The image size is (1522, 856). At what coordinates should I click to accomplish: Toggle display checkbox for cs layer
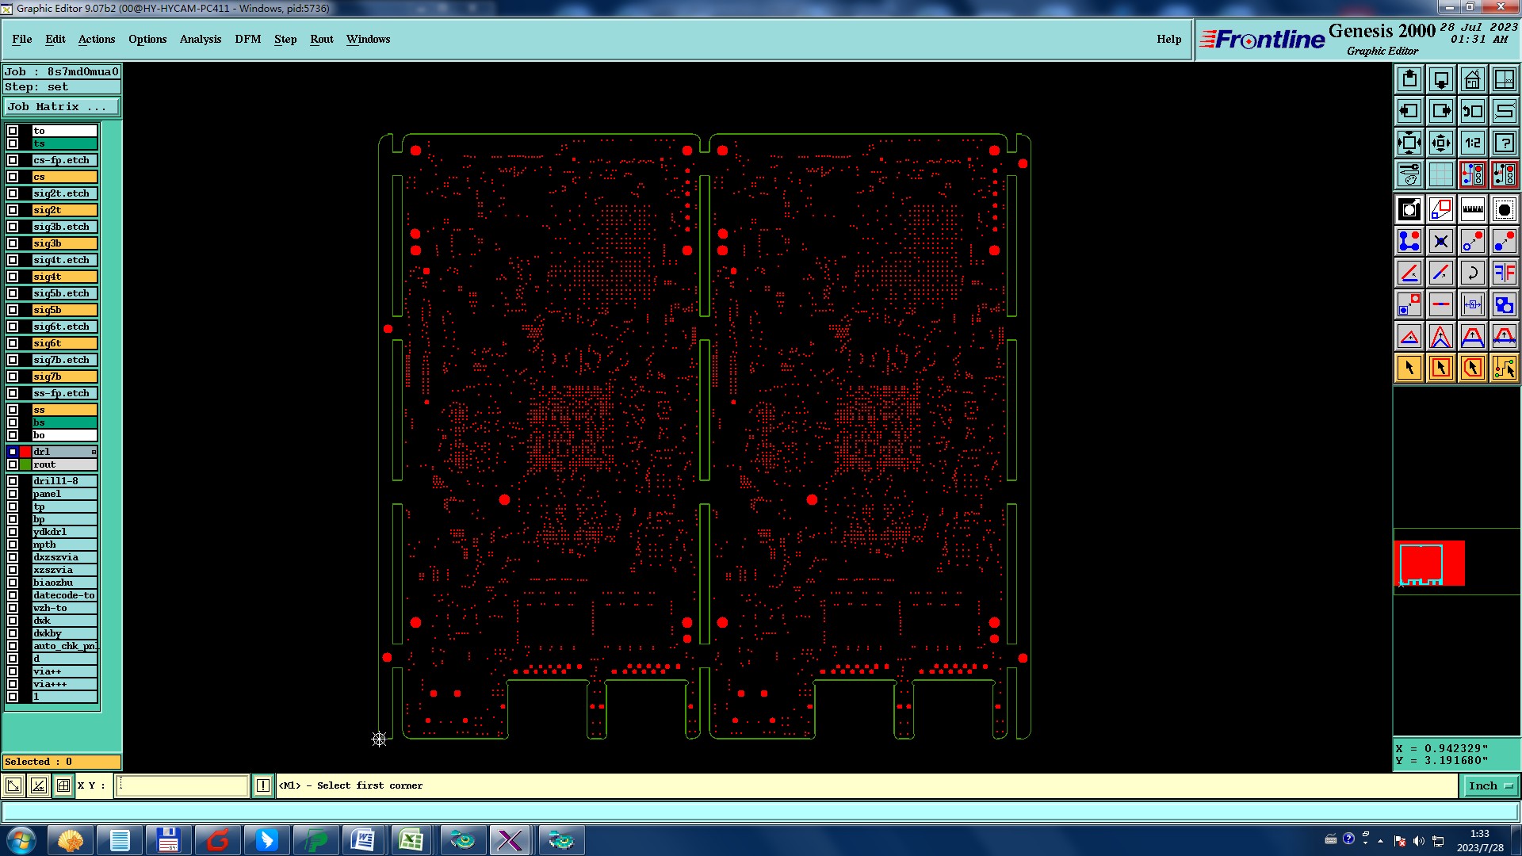point(13,177)
